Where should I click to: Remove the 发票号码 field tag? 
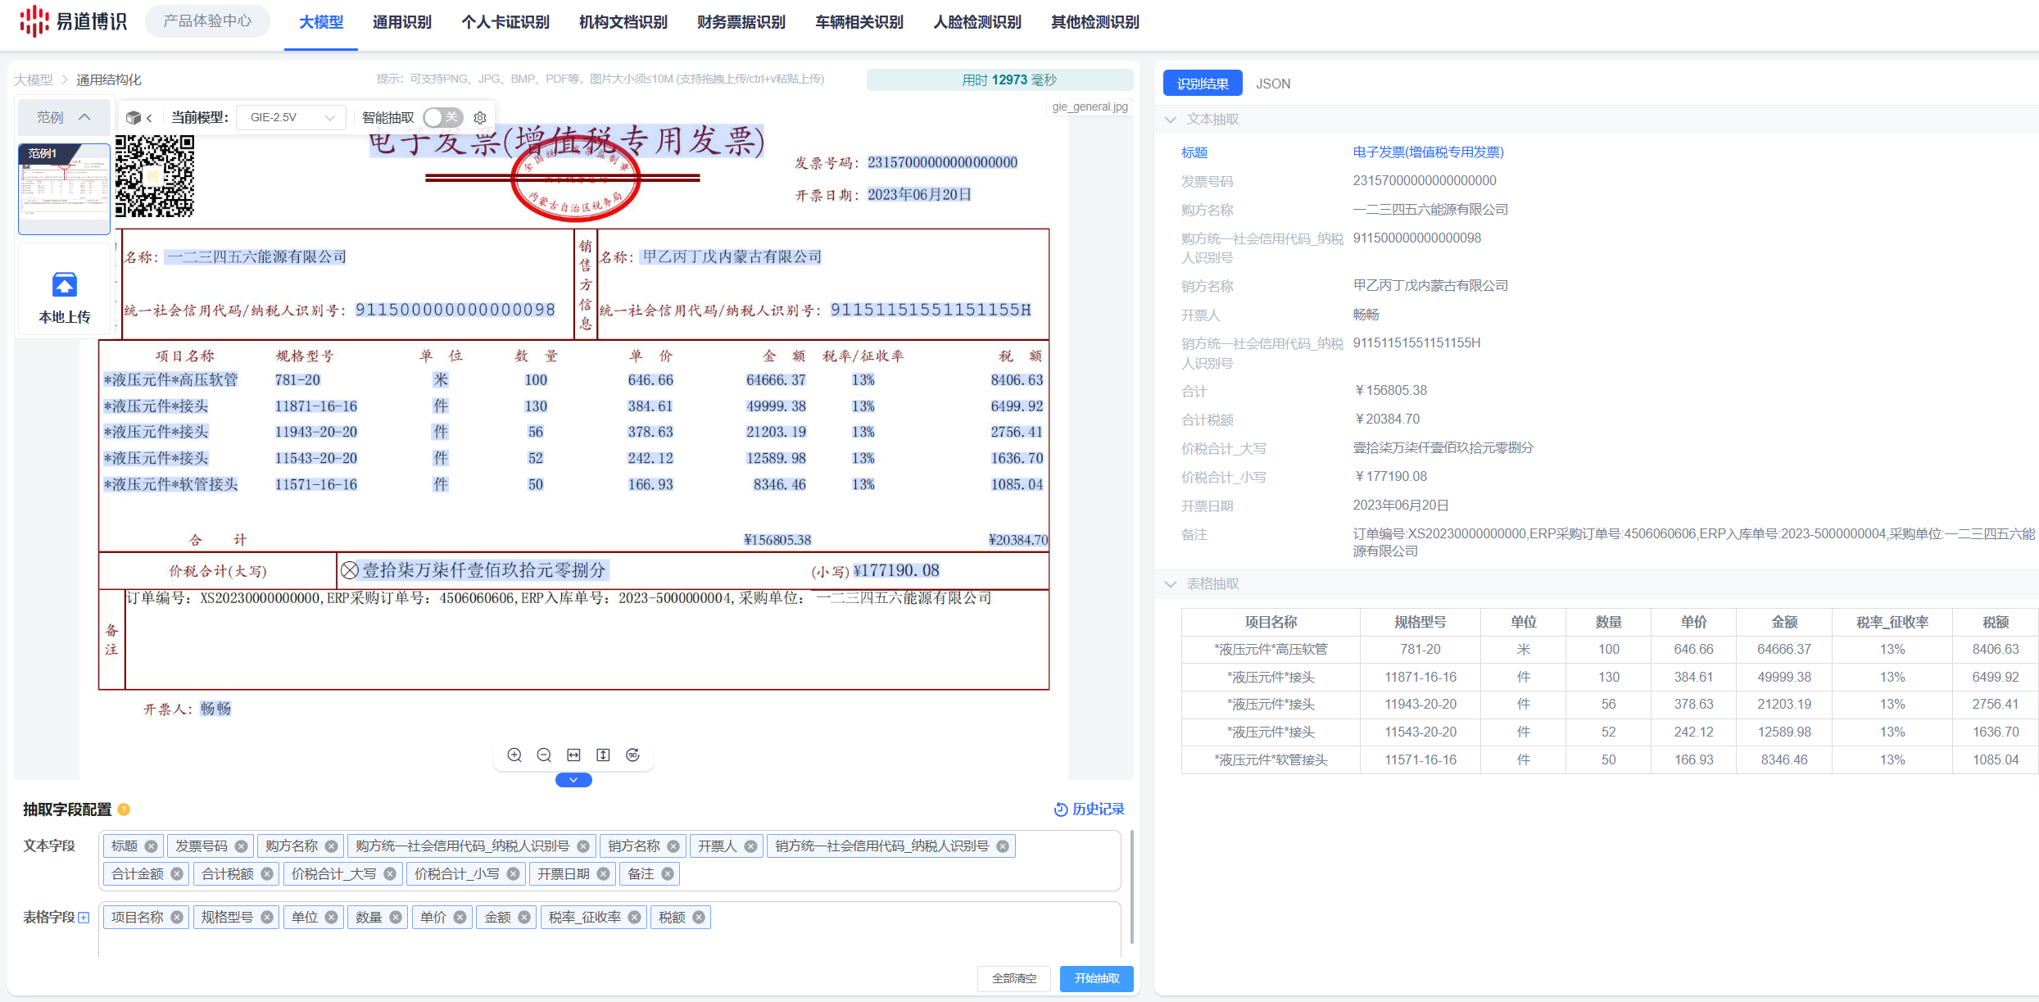(x=241, y=846)
